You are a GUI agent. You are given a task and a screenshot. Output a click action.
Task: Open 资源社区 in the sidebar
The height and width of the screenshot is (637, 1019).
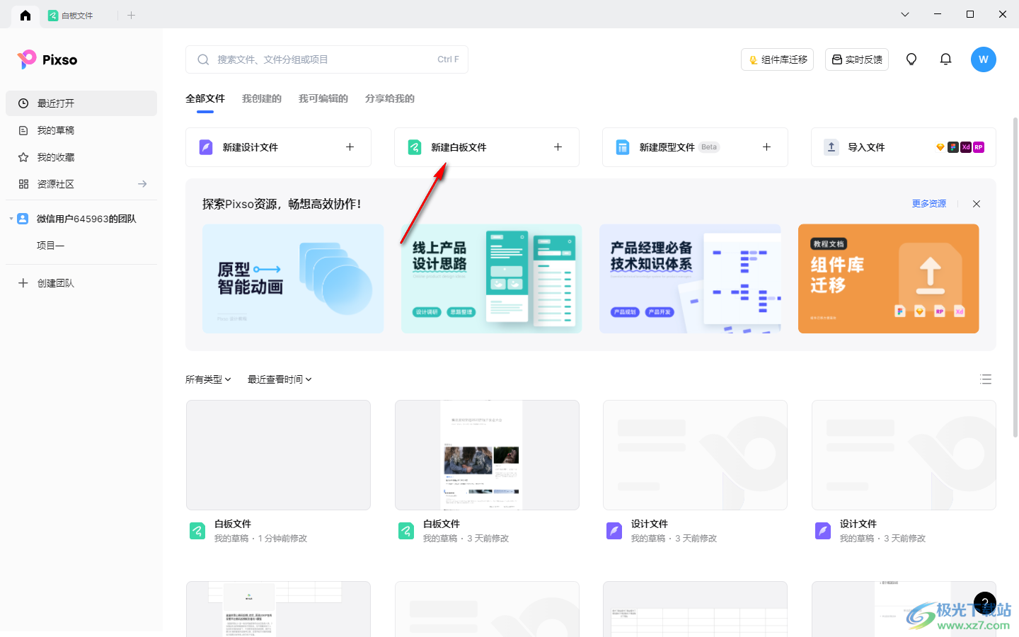click(81, 184)
